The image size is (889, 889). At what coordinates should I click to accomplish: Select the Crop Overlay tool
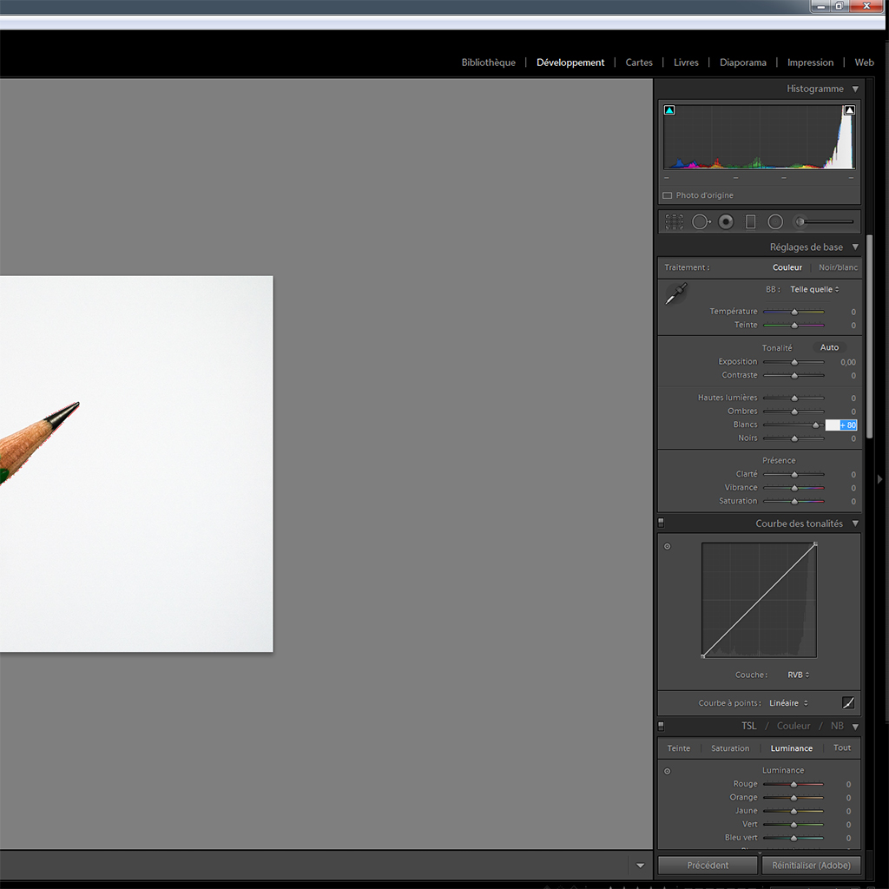[x=674, y=222]
